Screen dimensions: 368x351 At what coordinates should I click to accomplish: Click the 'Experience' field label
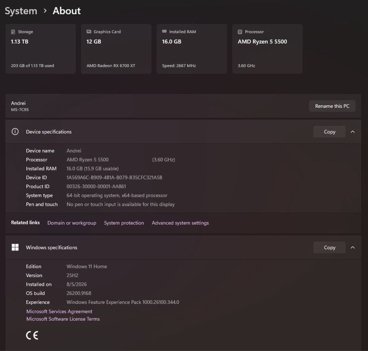click(38, 302)
